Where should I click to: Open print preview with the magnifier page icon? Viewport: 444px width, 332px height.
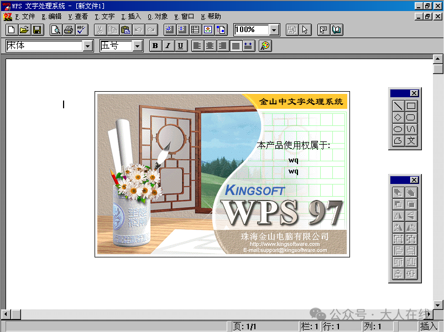click(56, 30)
